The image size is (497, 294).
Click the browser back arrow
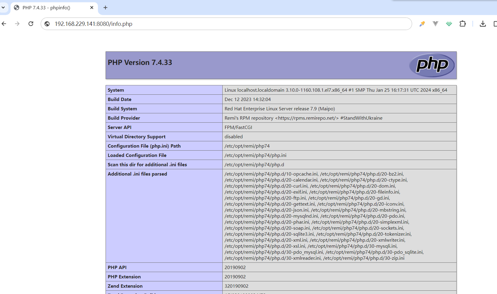tap(4, 24)
